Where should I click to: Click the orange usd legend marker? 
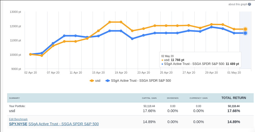92,81
